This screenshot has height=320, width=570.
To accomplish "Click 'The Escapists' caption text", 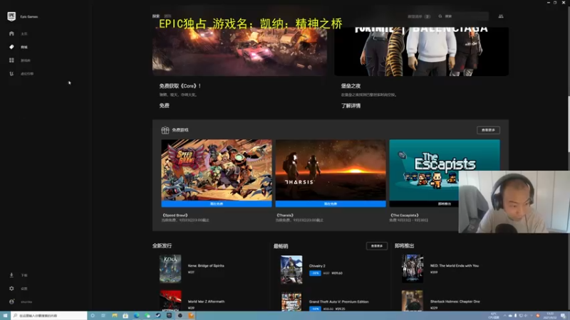I will coord(405,215).
